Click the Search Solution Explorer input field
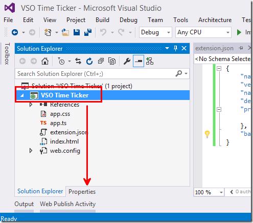 (x=96, y=74)
